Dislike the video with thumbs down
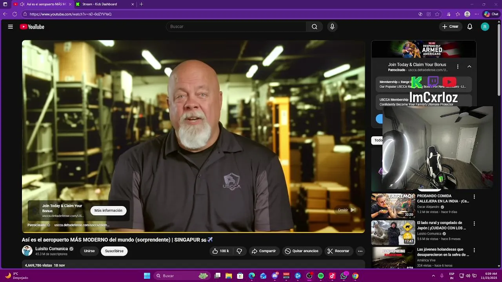Image resolution: width=502 pixels, height=282 pixels. [239, 251]
